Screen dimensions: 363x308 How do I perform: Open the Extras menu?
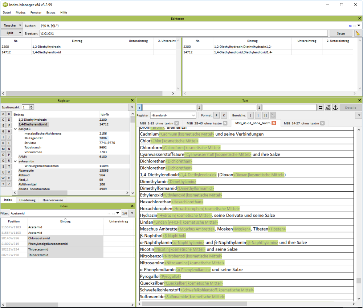click(51, 12)
